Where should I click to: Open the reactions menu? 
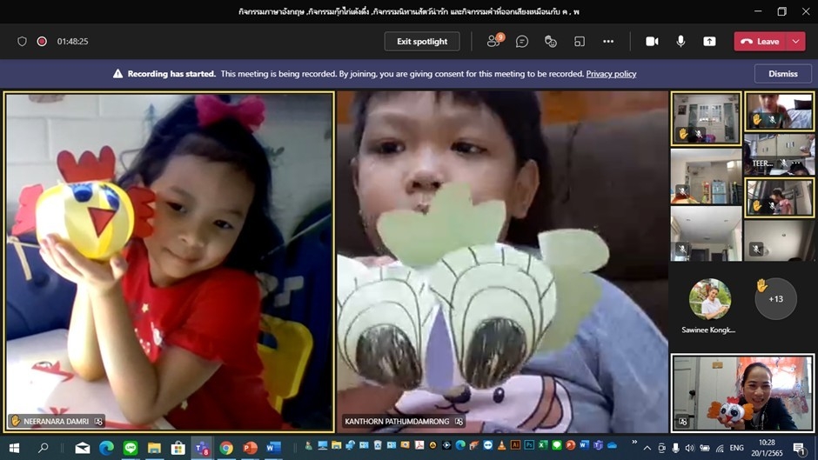point(550,41)
